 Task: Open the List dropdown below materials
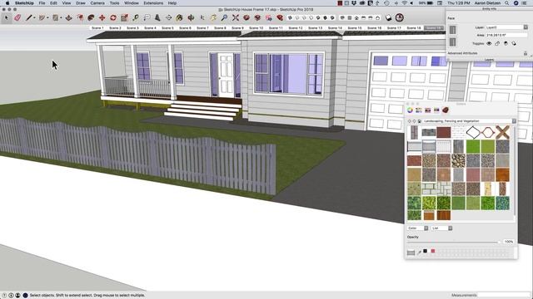click(x=442, y=228)
